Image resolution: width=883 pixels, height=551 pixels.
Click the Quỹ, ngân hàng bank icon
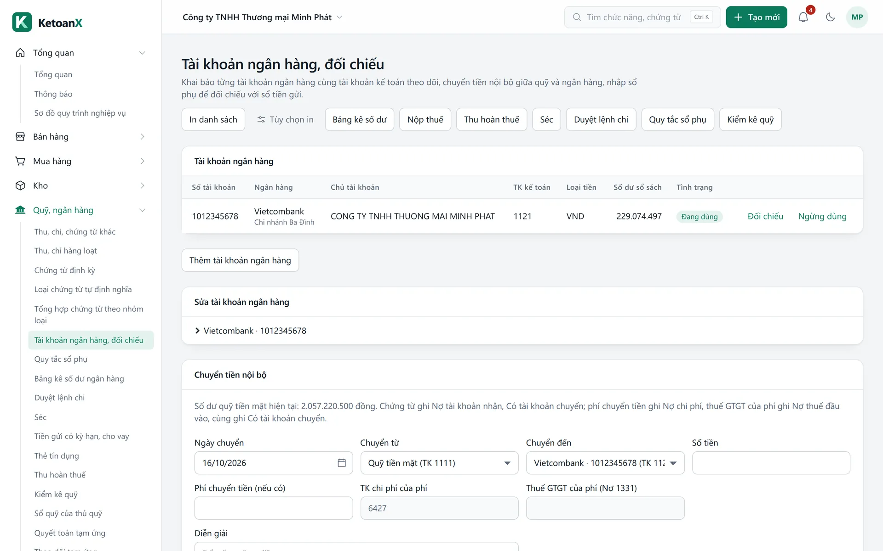tap(20, 210)
